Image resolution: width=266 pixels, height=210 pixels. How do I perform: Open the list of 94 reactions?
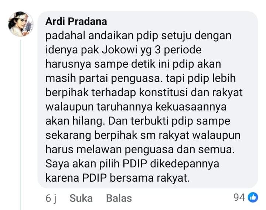pos(246,197)
